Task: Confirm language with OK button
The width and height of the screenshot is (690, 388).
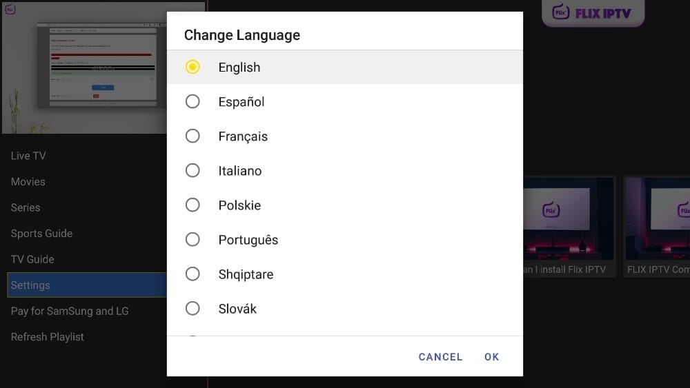Action: [491, 357]
